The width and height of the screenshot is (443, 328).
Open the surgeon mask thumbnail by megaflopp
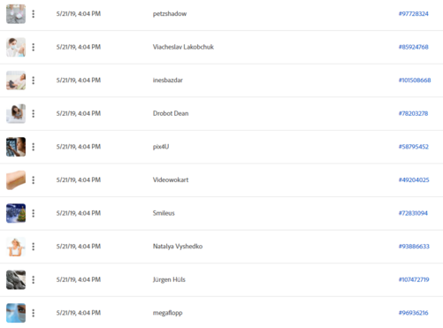tap(16, 313)
